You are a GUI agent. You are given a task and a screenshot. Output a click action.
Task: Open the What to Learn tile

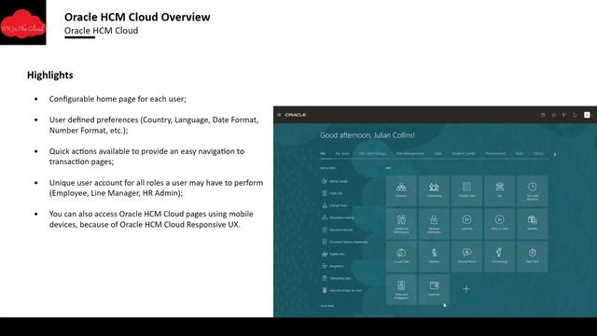click(x=500, y=223)
